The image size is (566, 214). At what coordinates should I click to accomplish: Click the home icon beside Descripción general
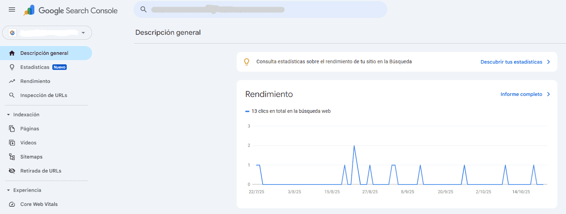12,53
